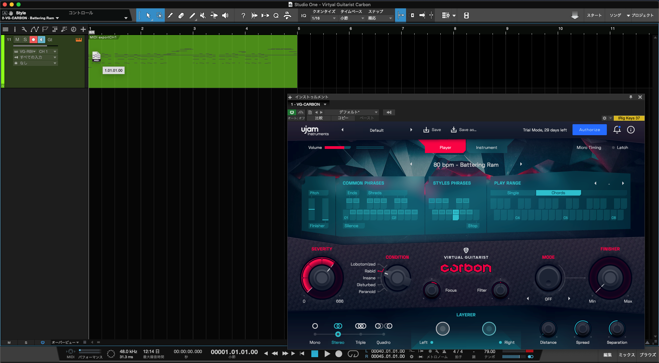Show automation curve icon
659x363 pixels.
34,30
